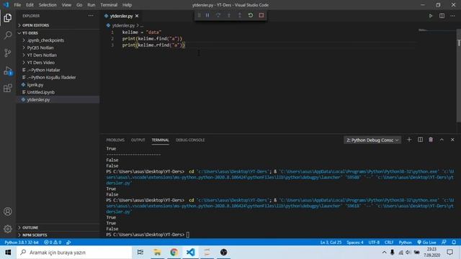Maximize the panel with up chevron
This screenshot has width=461, height=259.
(442, 140)
